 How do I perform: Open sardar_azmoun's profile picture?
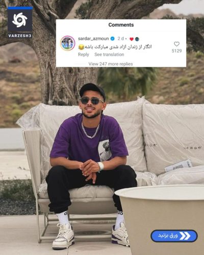click(x=68, y=43)
